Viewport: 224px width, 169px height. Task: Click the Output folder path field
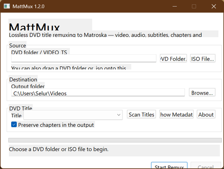point(98,93)
